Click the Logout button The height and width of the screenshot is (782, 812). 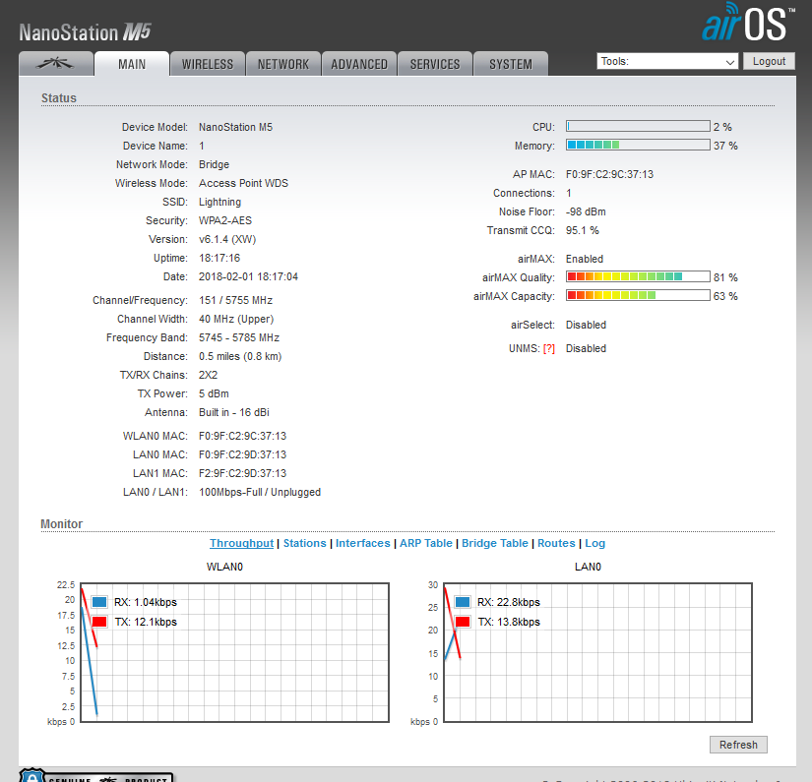coord(769,62)
